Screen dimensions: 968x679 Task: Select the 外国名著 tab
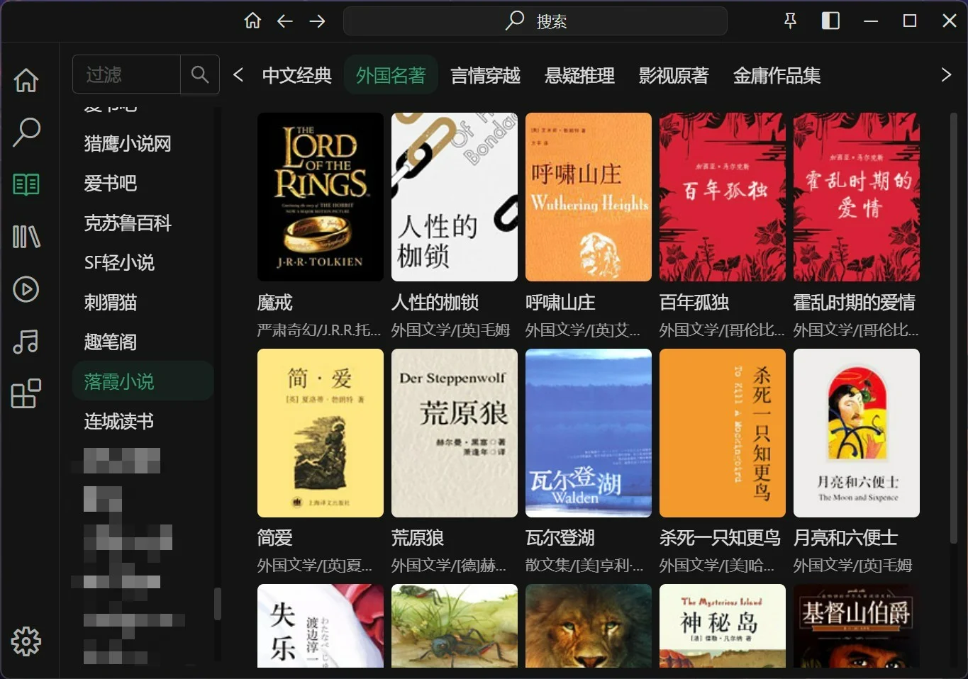pyautogui.click(x=391, y=75)
